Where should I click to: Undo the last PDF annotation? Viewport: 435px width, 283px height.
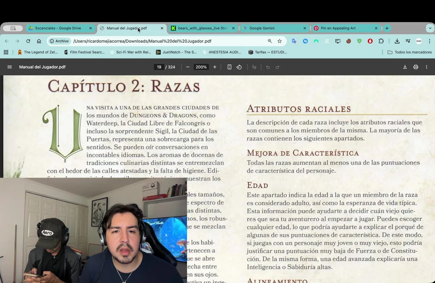[x=268, y=67]
